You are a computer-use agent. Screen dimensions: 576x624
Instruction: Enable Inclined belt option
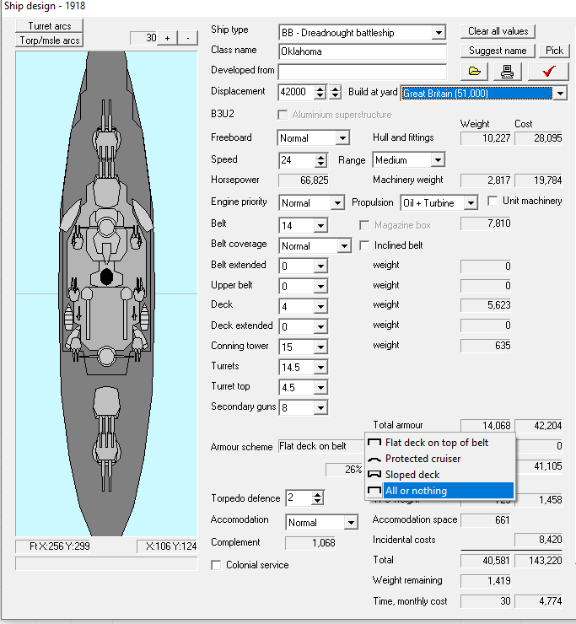coord(363,245)
